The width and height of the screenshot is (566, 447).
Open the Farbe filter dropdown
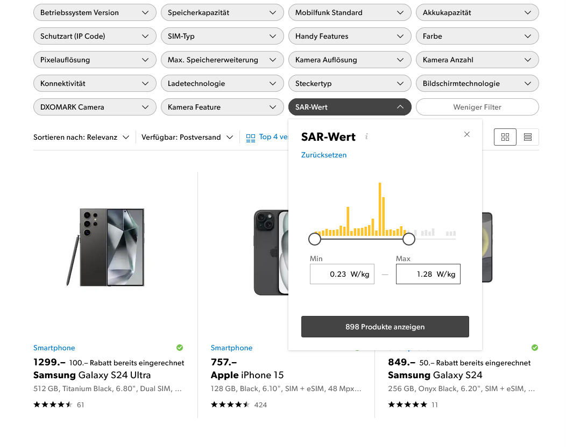click(477, 36)
